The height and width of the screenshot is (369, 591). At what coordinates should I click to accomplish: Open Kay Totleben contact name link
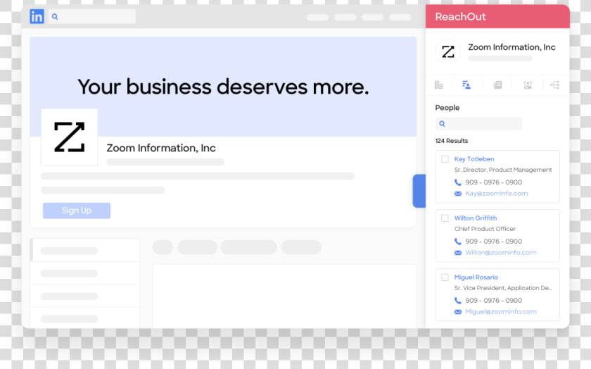(474, 159)
